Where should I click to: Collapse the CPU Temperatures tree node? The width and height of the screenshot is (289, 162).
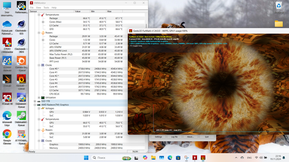(39, 15)
